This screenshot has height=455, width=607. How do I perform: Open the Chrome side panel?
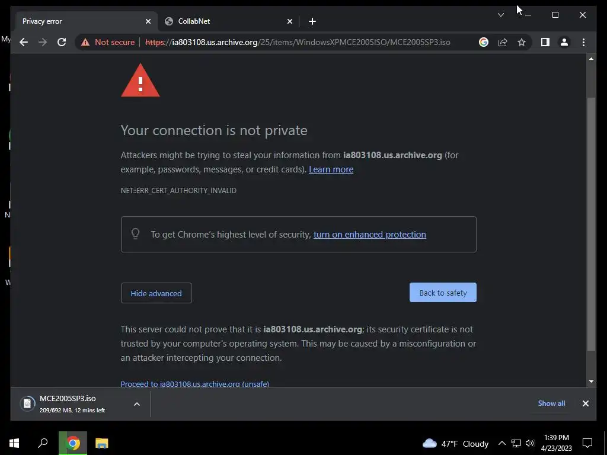[x=545, y=42]
